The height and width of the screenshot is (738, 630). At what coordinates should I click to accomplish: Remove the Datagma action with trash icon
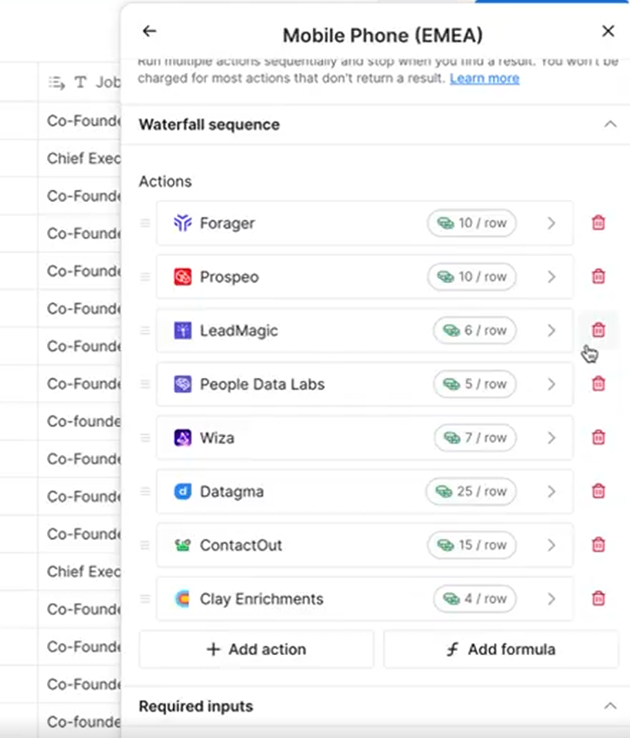pyautogui.click(x=598, y=492)
